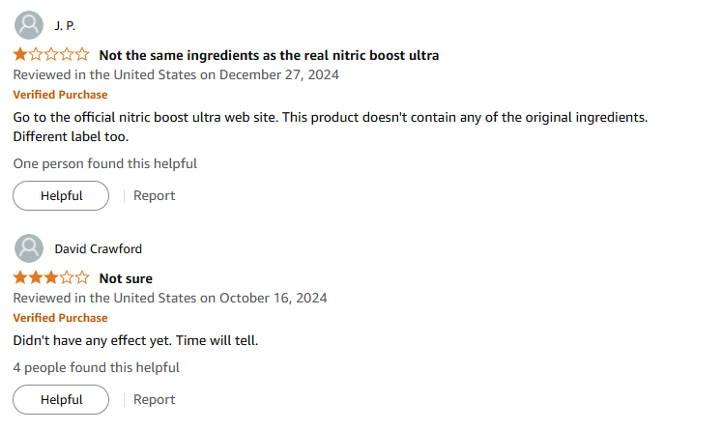Open J. P.'s reviewer profile name
The height and width of the screenshot is (431, 722).
65,25
